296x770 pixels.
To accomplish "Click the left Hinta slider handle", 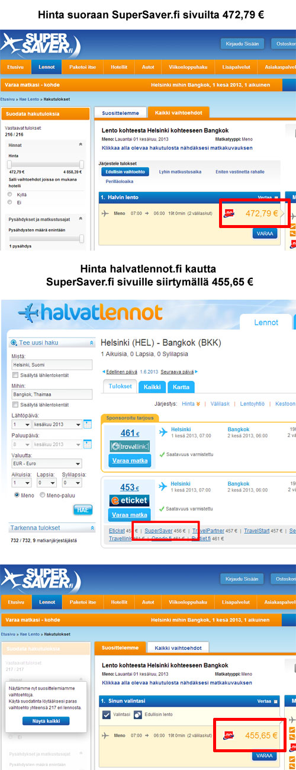I will click(x=9, y=164).
